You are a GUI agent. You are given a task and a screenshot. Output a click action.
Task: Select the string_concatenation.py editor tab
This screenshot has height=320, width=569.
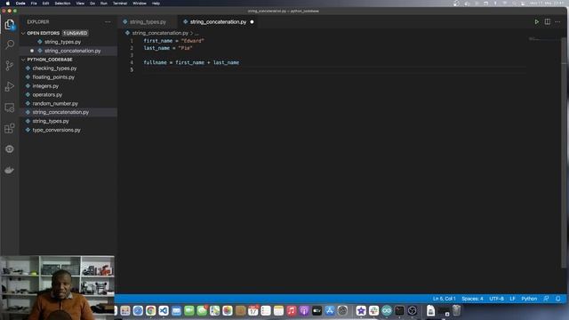click(218, 21)
